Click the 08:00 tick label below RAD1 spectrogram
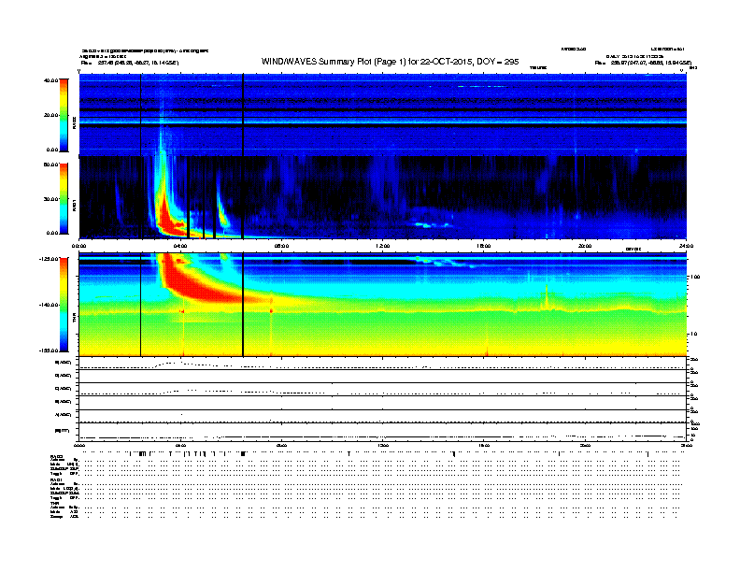This screenshot has height=572, width=740. [x=282, y=246]
